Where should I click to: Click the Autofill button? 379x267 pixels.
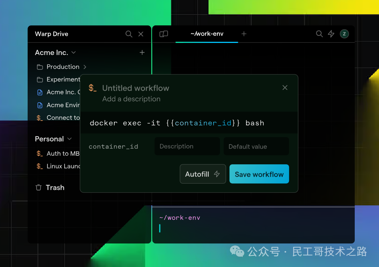coord(203,174)
